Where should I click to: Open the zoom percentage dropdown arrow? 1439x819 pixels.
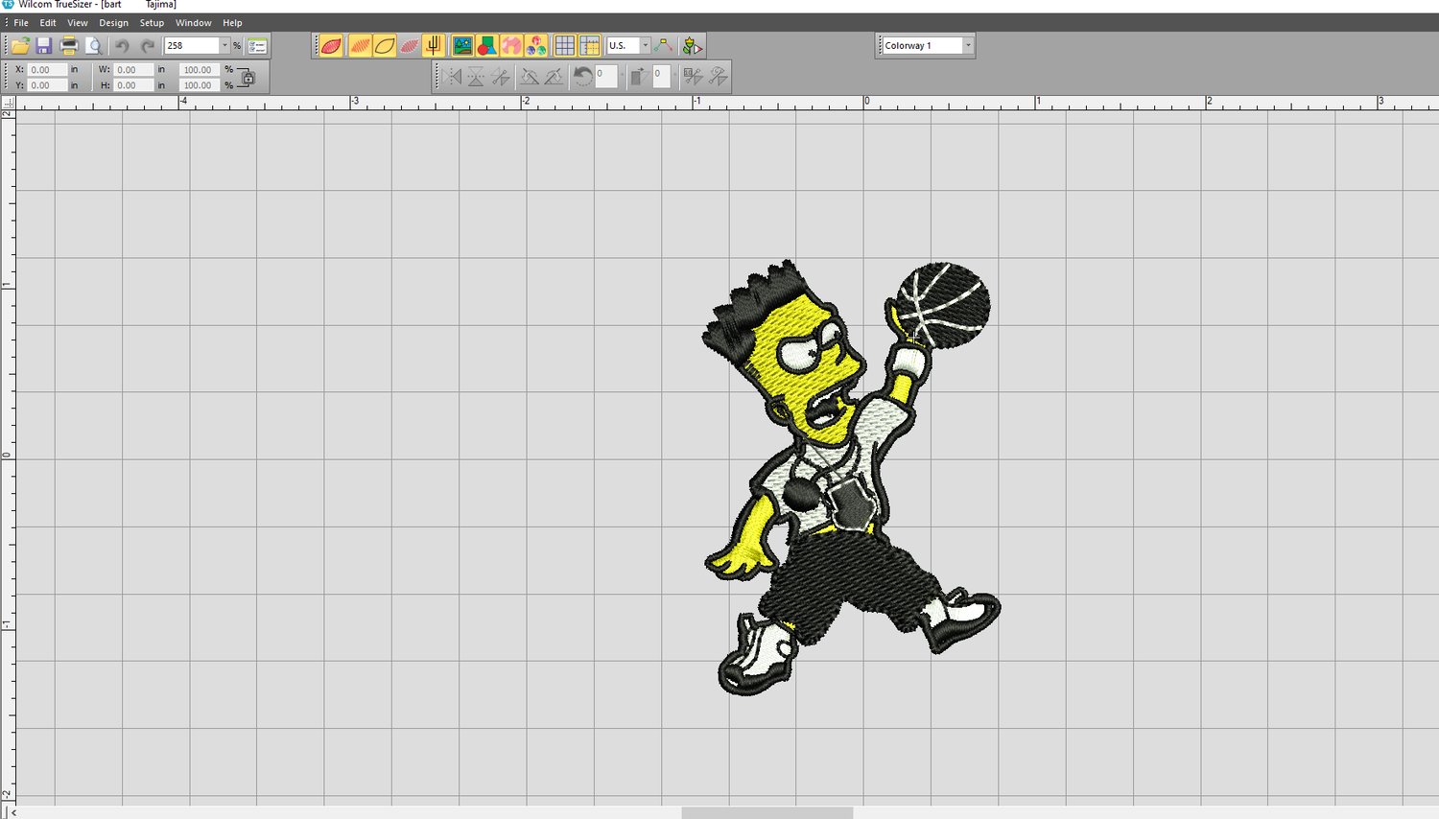point(225,45)
